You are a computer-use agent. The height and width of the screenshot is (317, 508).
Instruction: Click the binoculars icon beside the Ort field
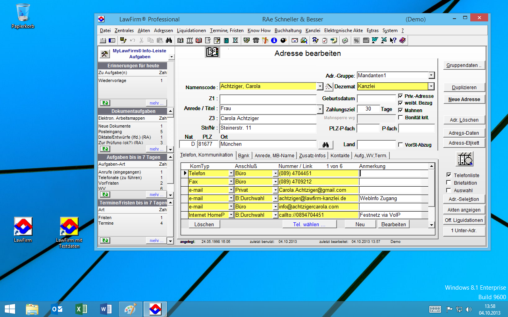[x=326, y=145]
